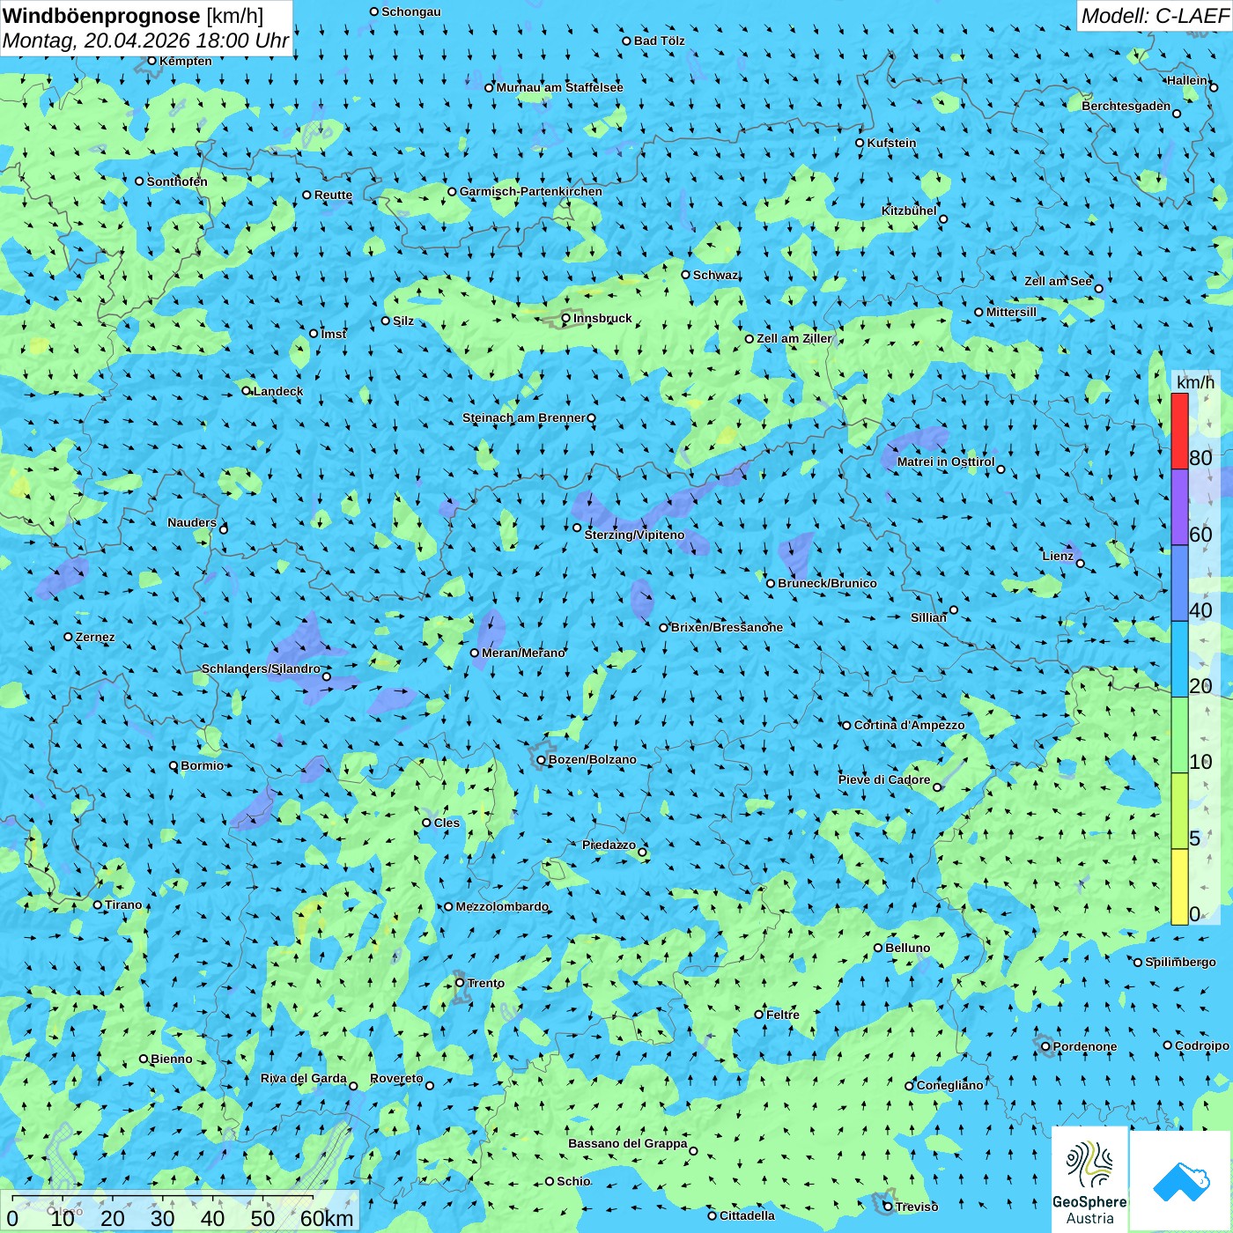Viewport: 1233px width, 1233px height.
Task: Click the Bozen/Bolzano city marker
Action: pos(542,760)
